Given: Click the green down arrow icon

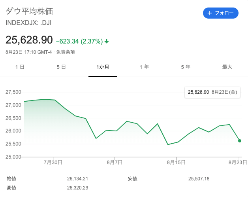Looking at the screenshot, I should point(107,41).
